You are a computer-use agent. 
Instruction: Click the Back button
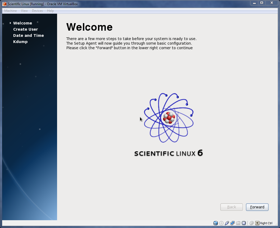[x=232, y=207]
